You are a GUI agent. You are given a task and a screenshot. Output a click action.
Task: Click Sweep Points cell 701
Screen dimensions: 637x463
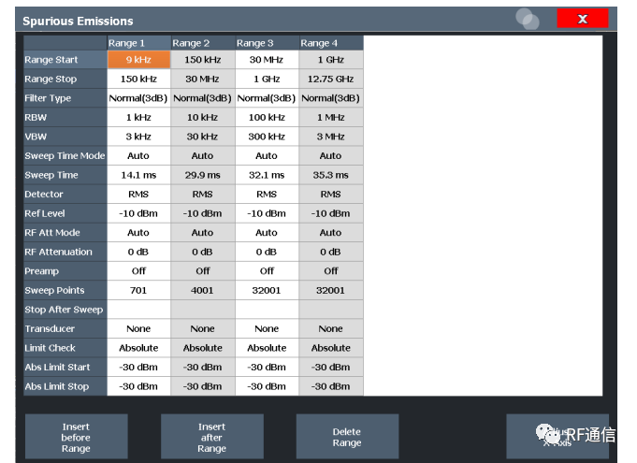(x=139, y=290)
